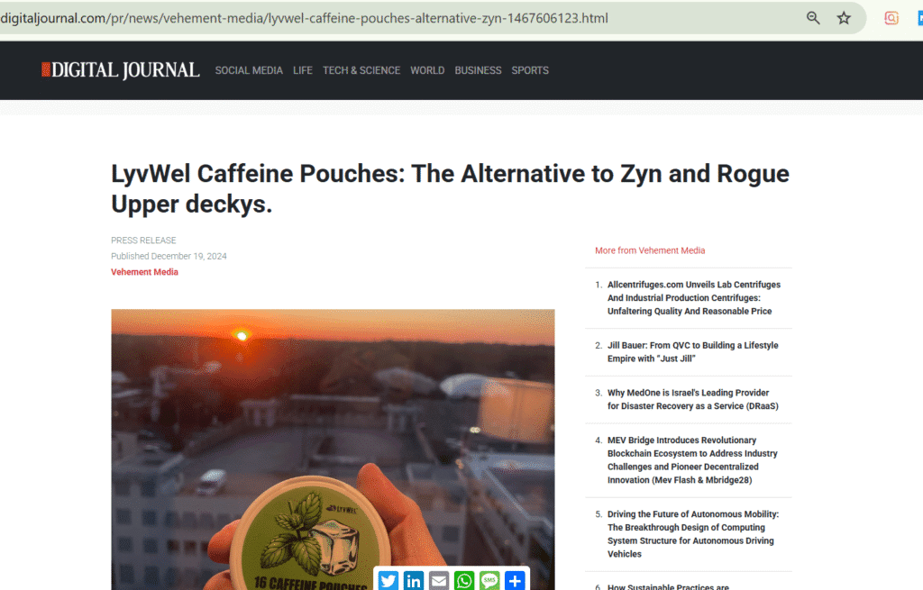Share the article by Email icon

click(x=439, y=581)
